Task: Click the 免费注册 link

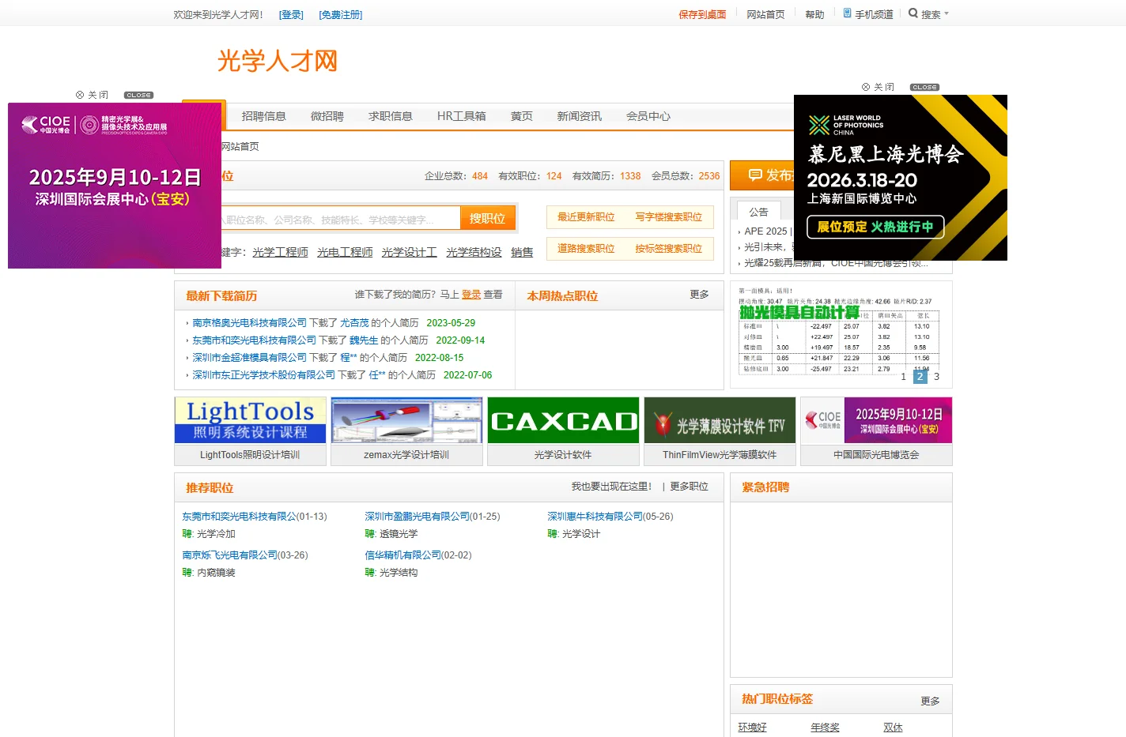Action: coord(341,15)
